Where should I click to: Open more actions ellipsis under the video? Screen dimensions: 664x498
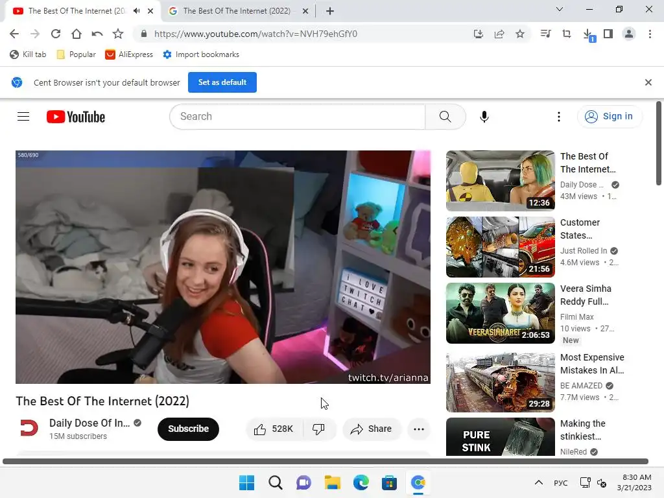419,429
